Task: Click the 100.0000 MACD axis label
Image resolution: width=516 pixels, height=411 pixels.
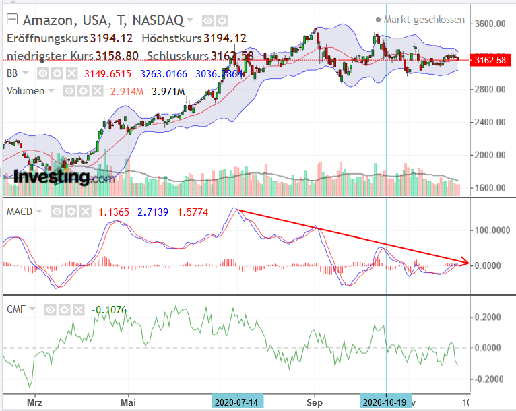Action: pos(492,230)
